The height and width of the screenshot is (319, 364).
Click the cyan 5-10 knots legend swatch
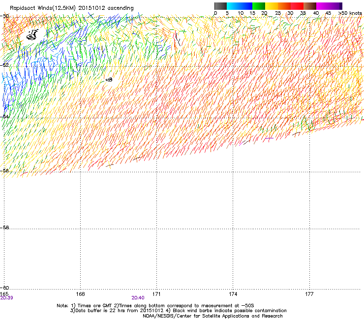coord(233,6)
